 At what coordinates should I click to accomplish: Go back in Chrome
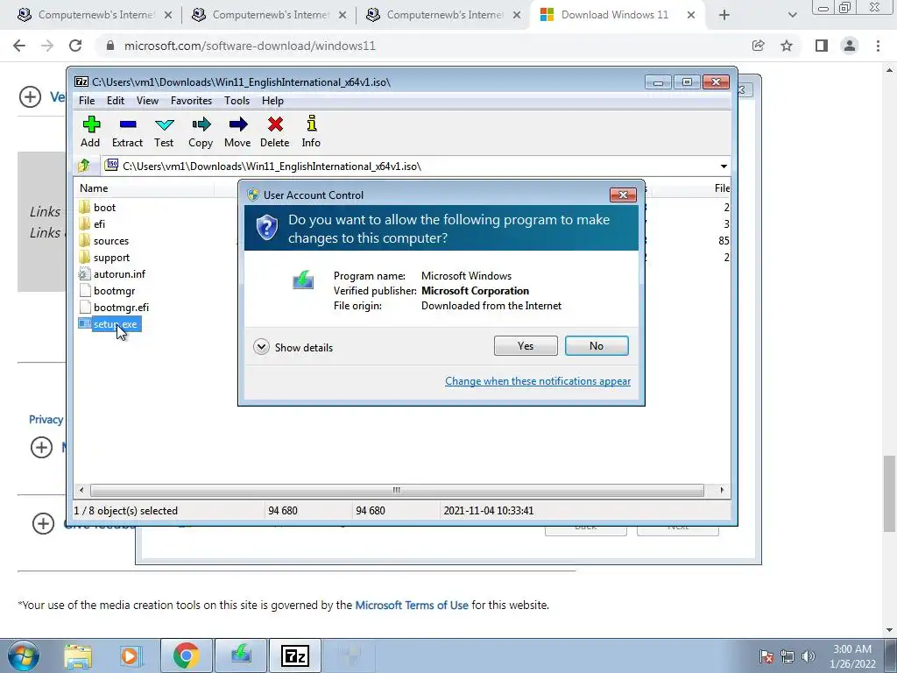click(x=19, y=46)
